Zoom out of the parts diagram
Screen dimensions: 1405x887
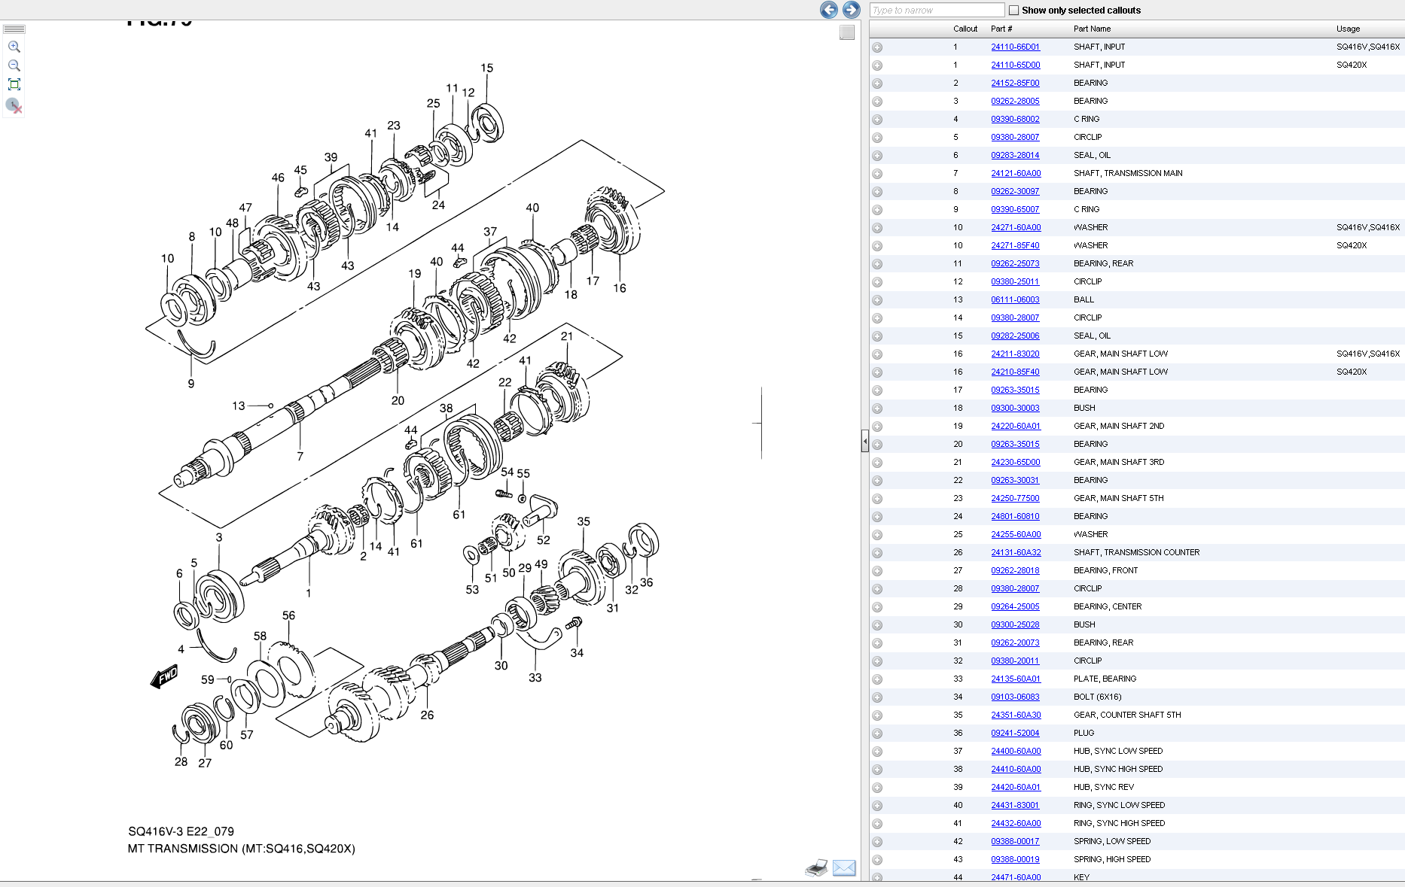pyautogui.click(x=14, y=65)
